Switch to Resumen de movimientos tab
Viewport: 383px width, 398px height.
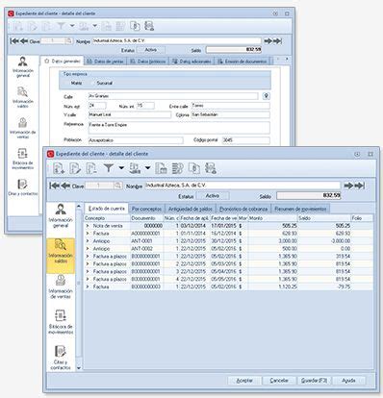300,209
